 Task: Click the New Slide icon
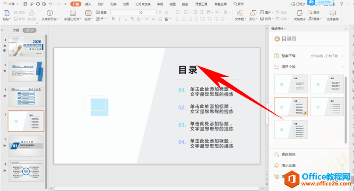click(x=73, y=14)
